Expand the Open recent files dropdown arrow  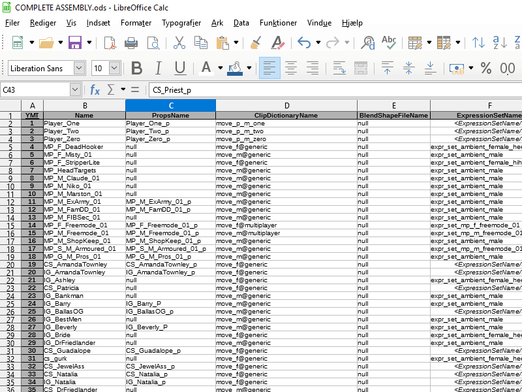click(x=61, y=42)
